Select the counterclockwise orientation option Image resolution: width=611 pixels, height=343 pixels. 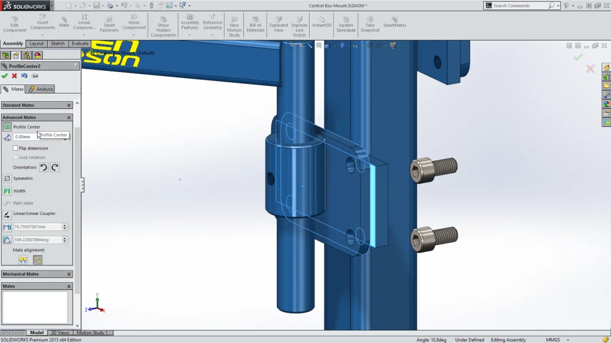(43, 167)
